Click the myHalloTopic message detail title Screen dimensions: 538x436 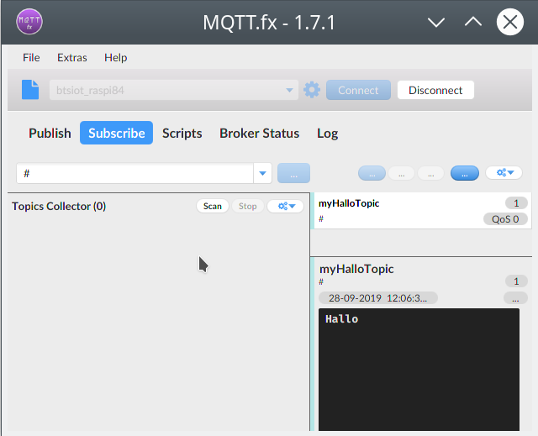pos(356,269)
